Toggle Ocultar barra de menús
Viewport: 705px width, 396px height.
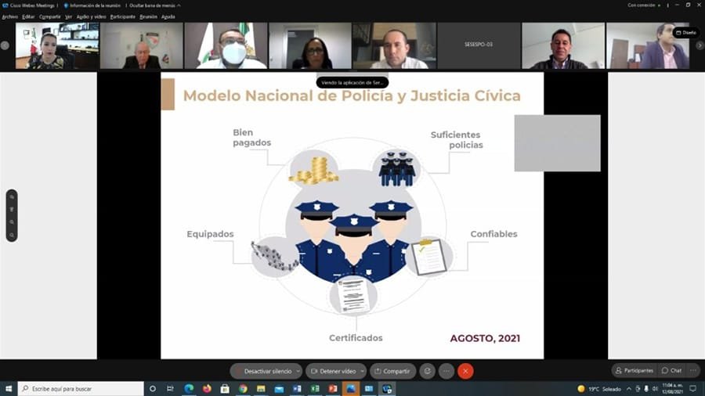(x=154, y=5)
